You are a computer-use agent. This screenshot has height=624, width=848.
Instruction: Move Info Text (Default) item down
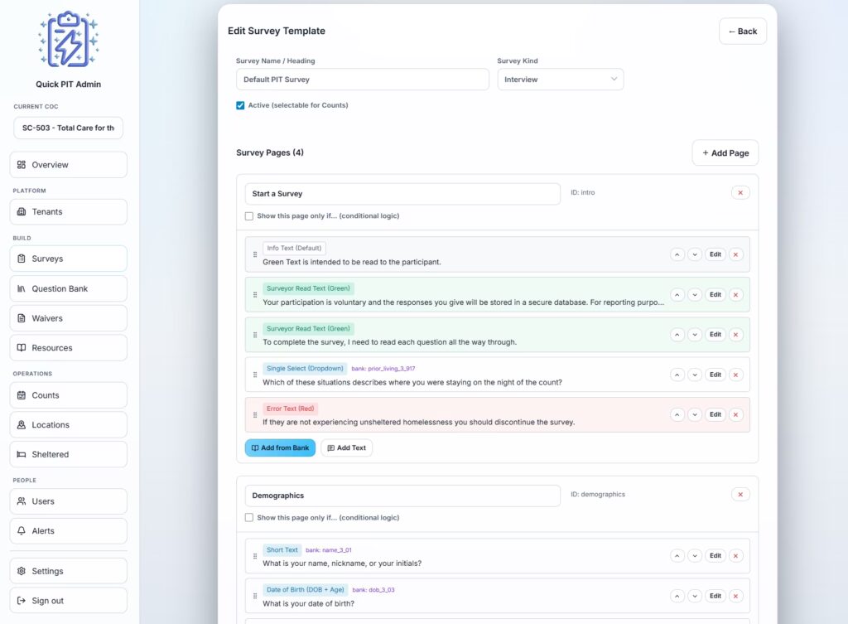tap(695, 254)
